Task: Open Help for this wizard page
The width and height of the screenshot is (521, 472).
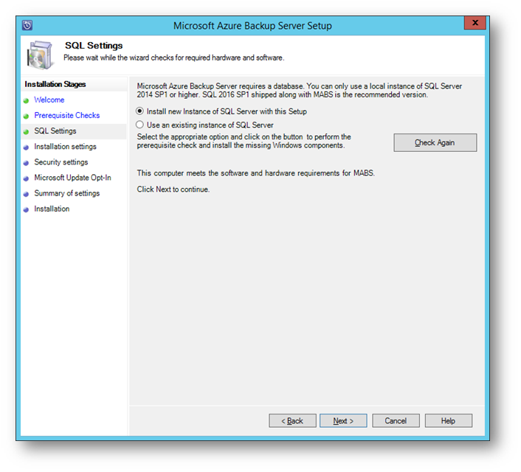Action: click(448, 421)
